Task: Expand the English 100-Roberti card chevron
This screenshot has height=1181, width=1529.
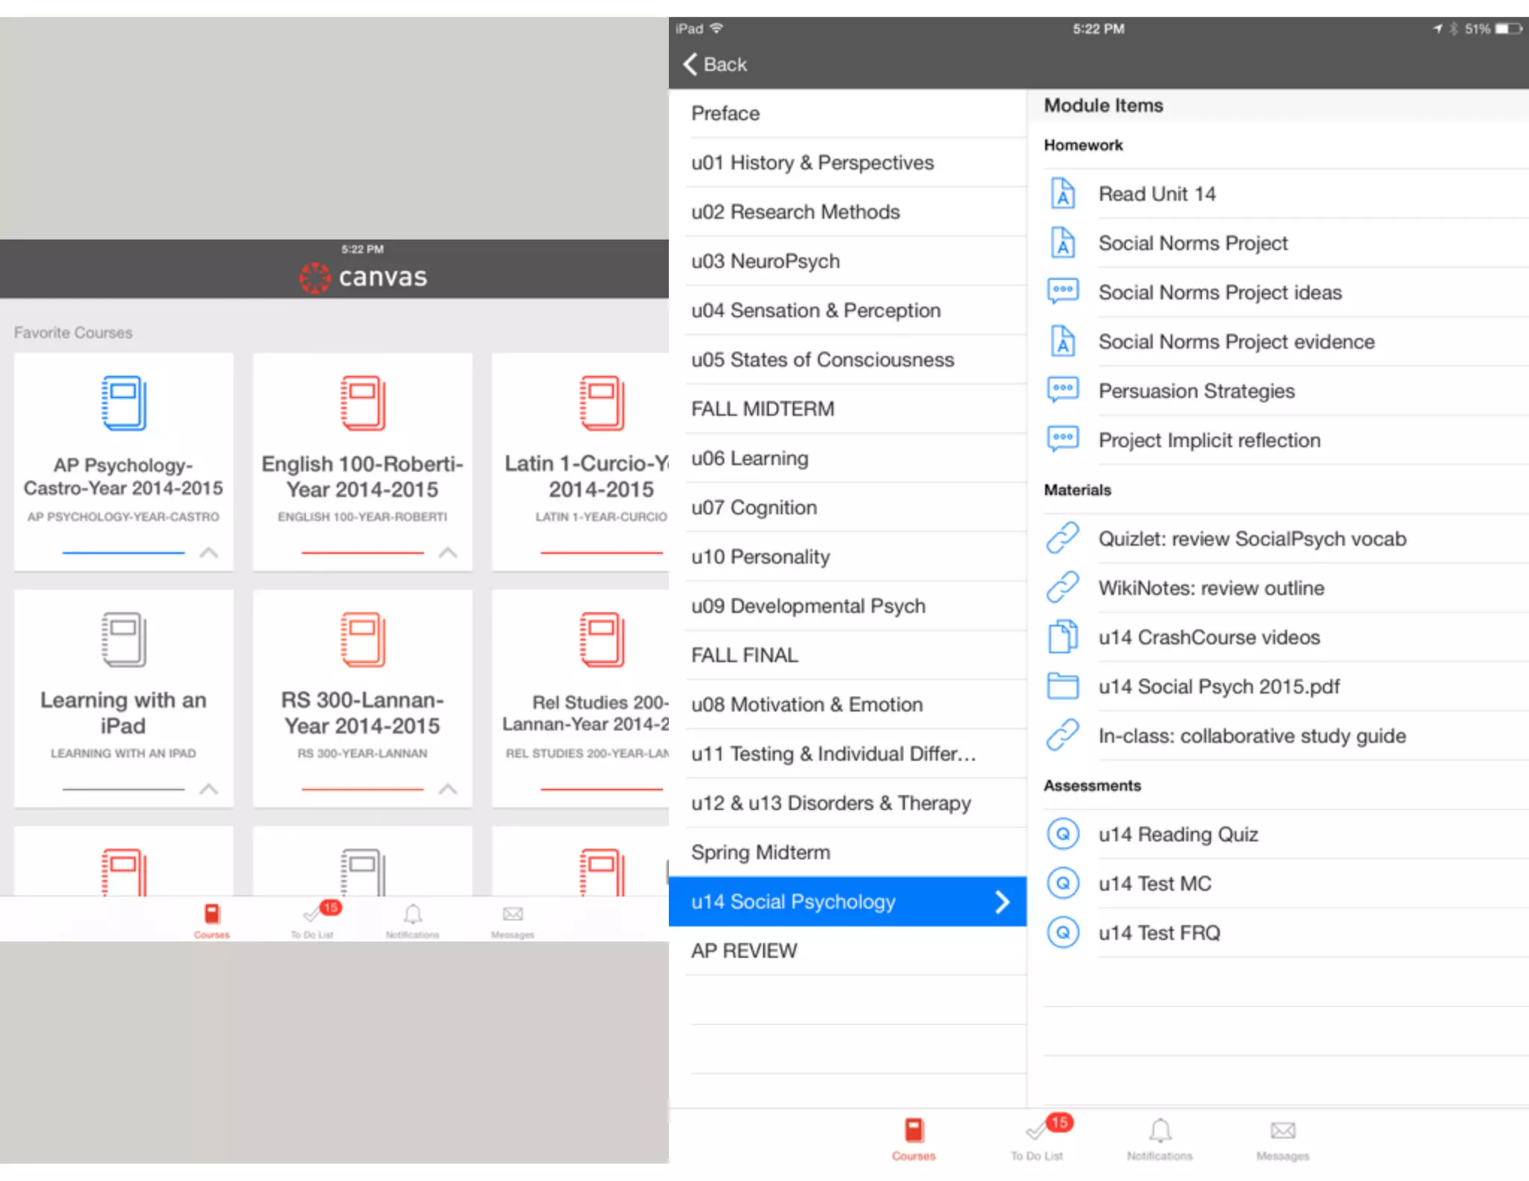Action: 448,553
